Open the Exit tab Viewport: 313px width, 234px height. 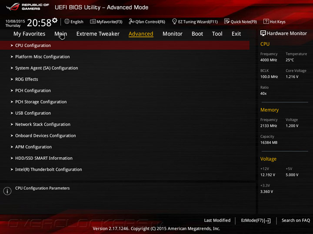(236, 34)
